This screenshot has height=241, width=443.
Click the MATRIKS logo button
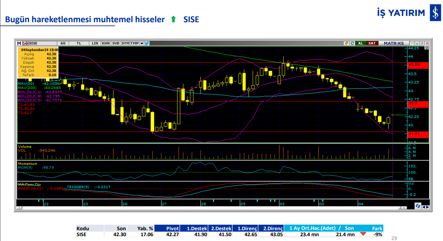(x=394, y=43)
